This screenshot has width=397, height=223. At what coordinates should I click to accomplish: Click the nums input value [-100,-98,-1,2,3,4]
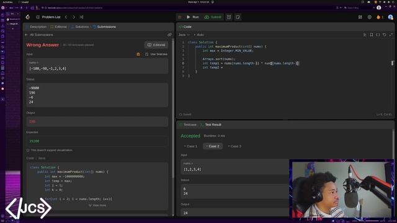[48, 69]
